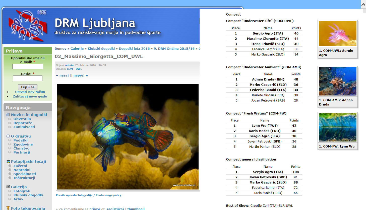Screen dimensions: 366x210
Task: Click the trophy icon beside Foto tekmovanja
Action: pos(8,208)
